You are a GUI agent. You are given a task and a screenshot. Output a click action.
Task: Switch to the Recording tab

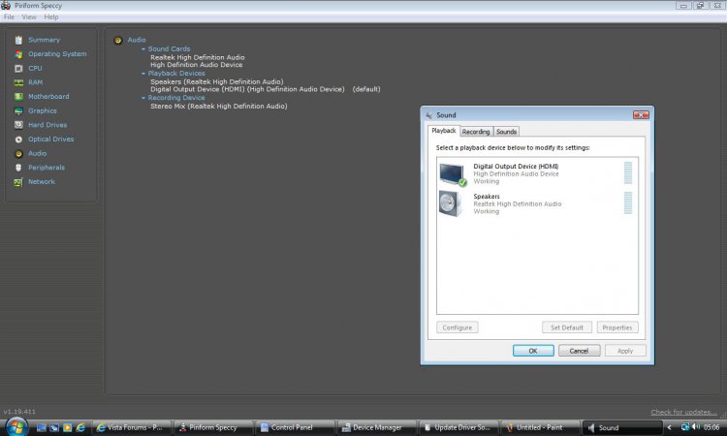(x=476, y=132)
